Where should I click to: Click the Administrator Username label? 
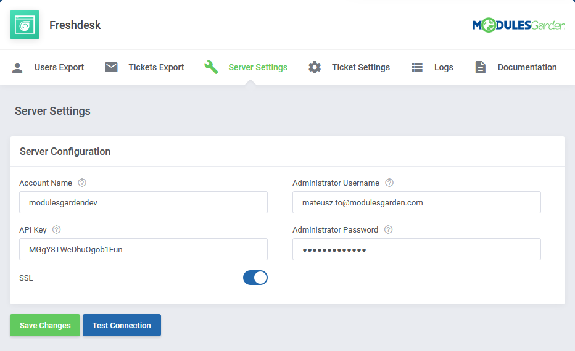point(336,183)
